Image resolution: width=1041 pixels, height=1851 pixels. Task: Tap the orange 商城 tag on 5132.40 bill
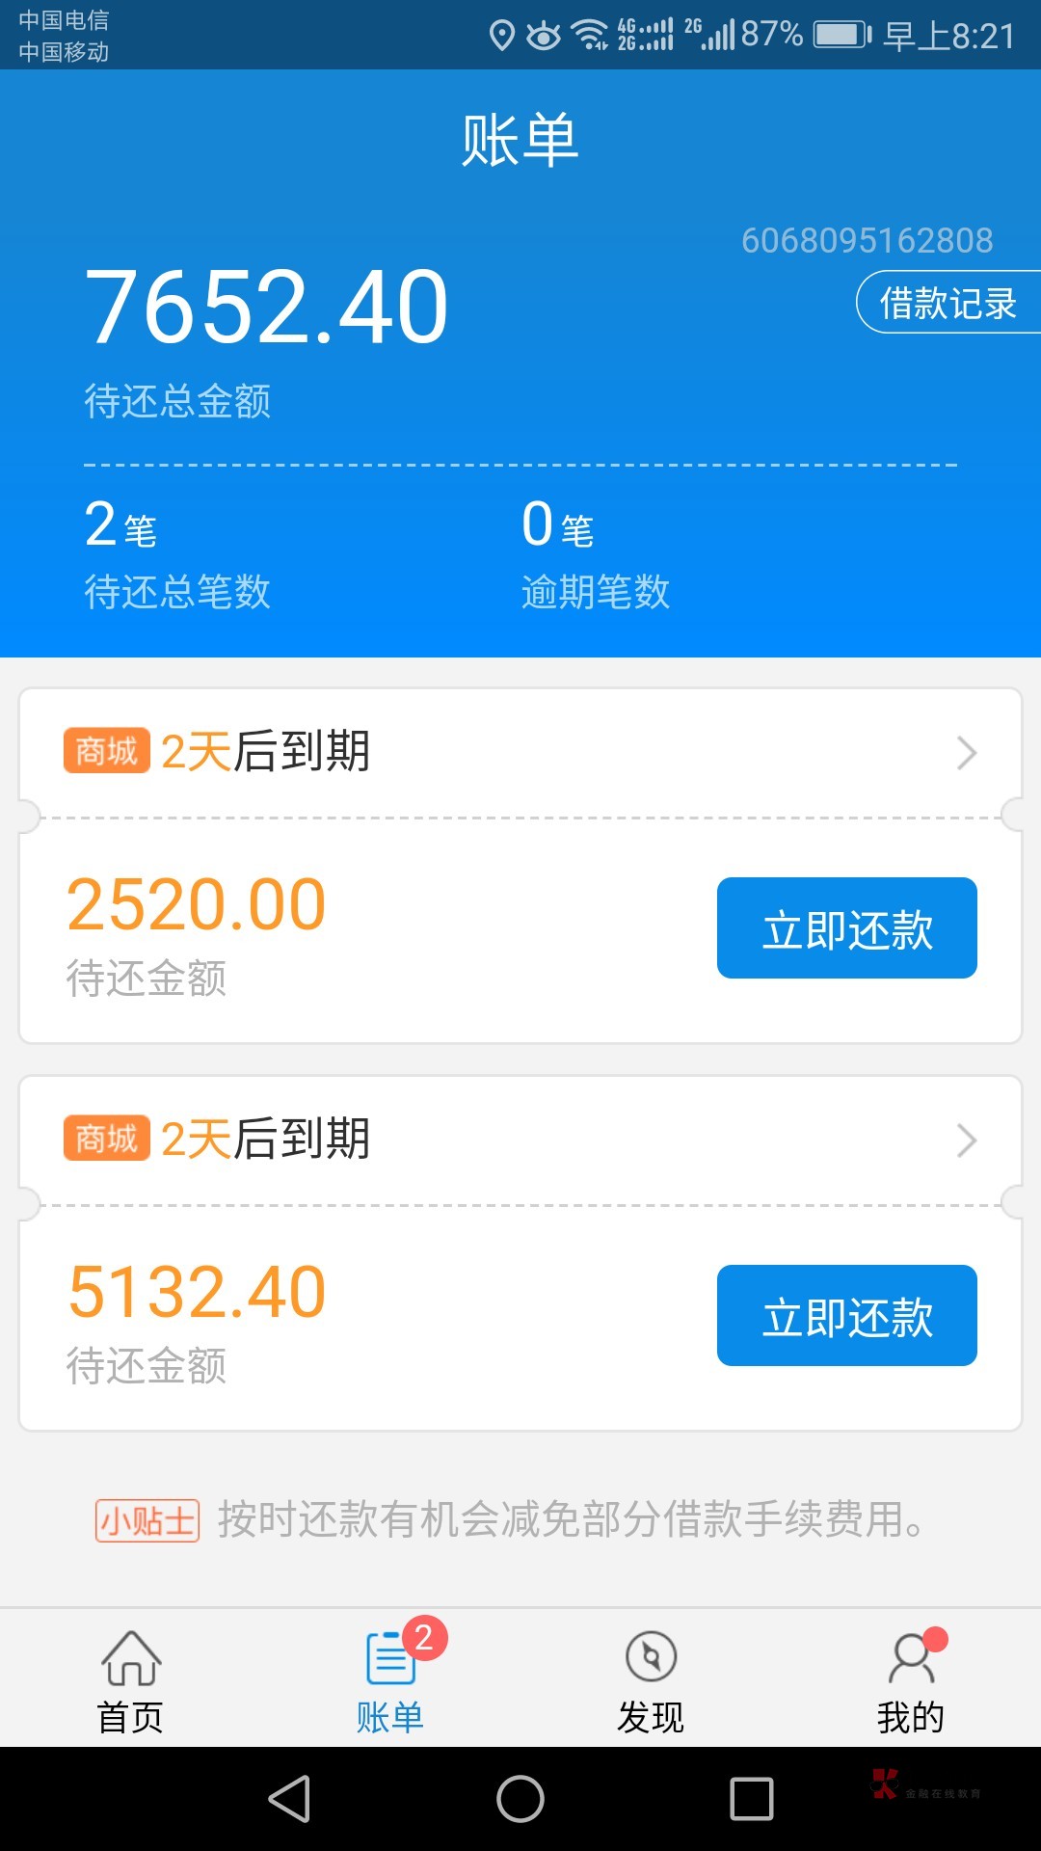(107, 1139)
